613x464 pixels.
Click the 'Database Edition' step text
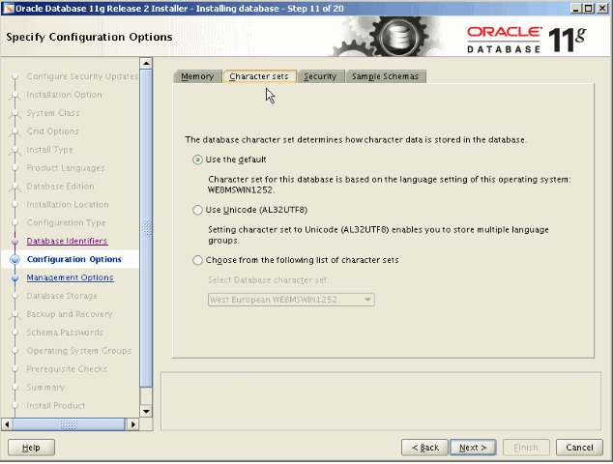click(x=60, y=187)
